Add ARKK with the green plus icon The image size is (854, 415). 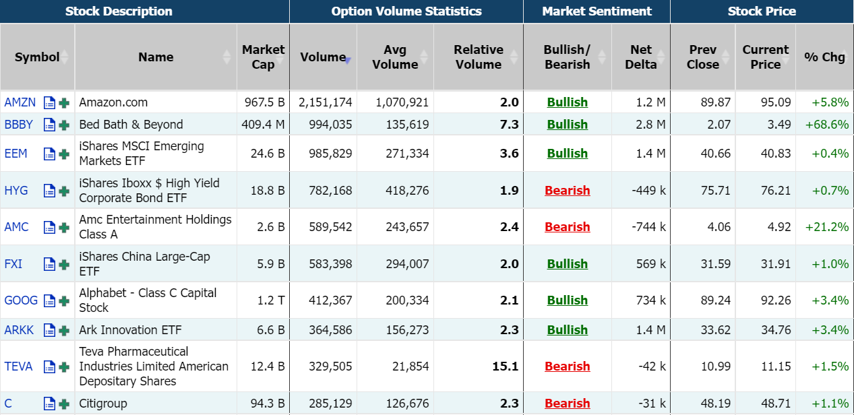pyautogui.click(x=64, y=331)
